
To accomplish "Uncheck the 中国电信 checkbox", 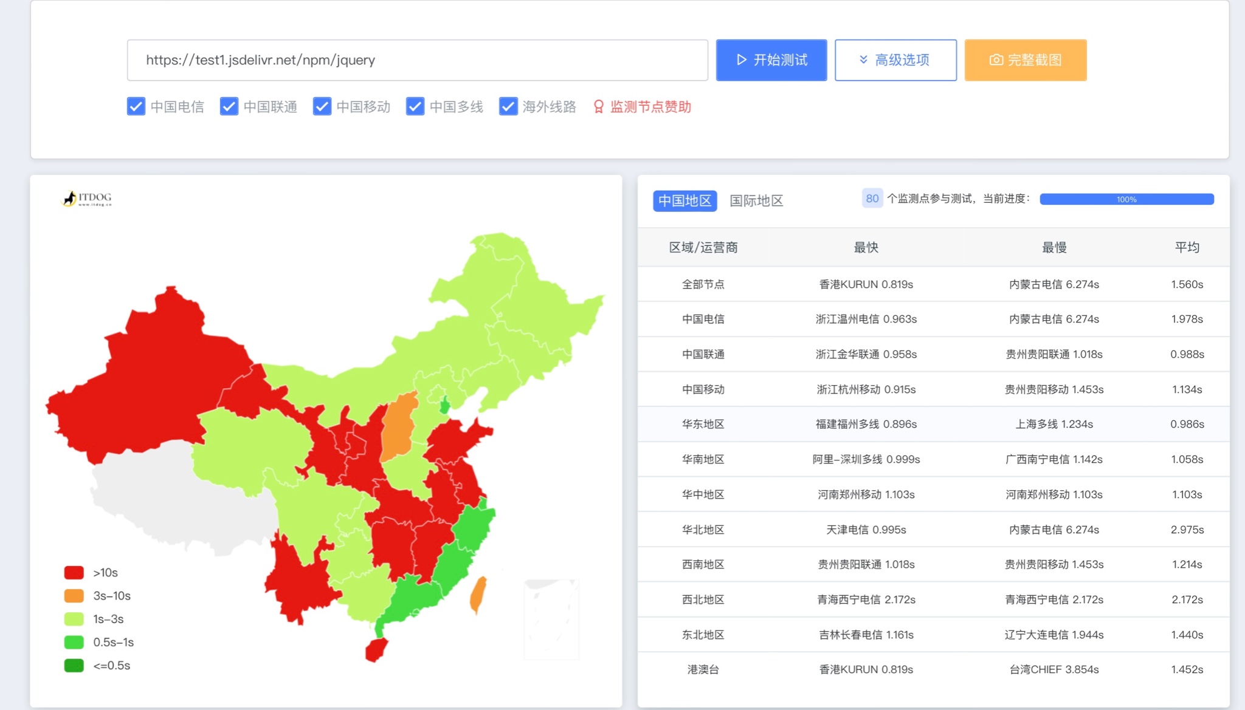I will point(136,106).
